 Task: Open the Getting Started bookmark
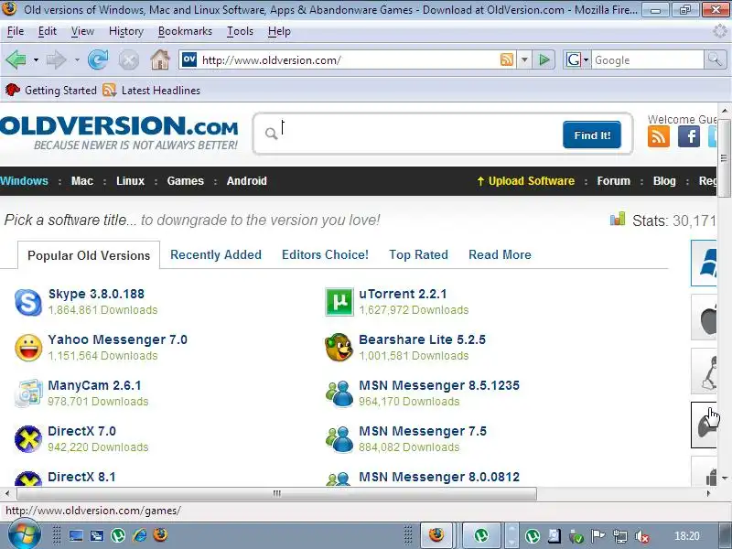click(x=51, y=90)
